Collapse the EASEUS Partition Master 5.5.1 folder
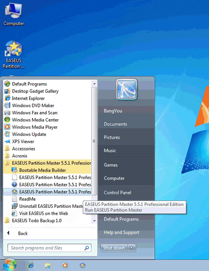The height and width of the screenshot is (271, 209). (48, 163)
